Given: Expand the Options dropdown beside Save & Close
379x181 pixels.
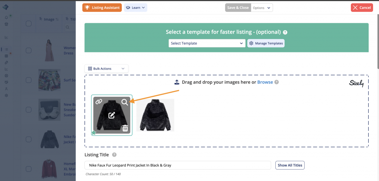Looking at the screenshot, I should [x=262, y=7].
